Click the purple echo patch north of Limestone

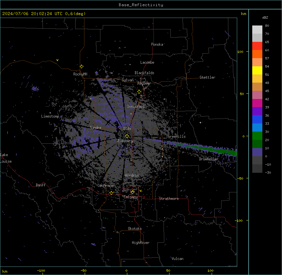tap(35, 89)
